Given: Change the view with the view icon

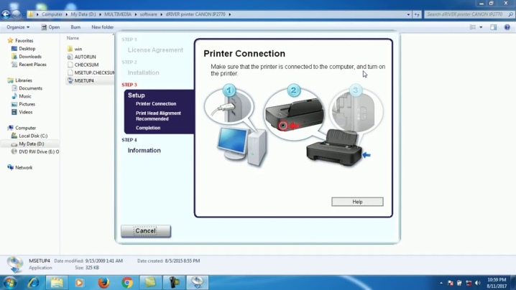Looking at the screenshot, I should pos(473,27).
